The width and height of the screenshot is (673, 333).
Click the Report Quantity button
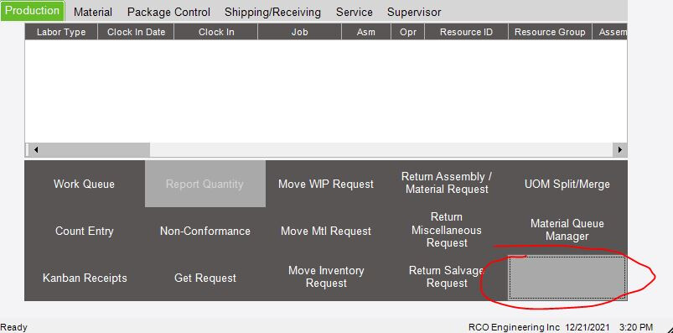click(204, 184)
